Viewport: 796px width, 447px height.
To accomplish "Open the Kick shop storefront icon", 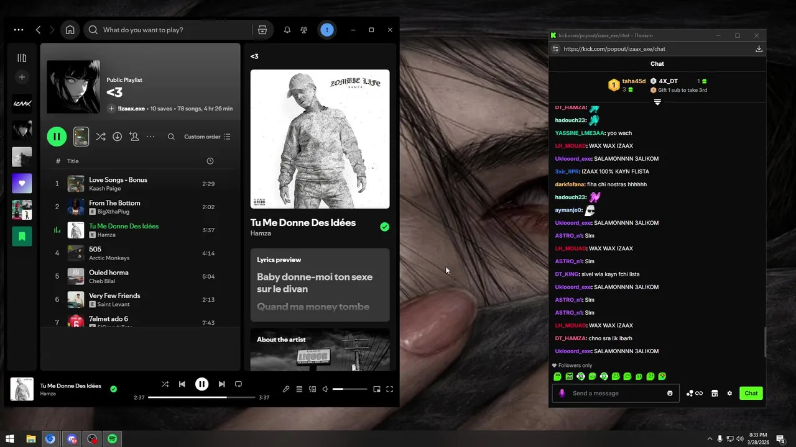I will 715,393.
